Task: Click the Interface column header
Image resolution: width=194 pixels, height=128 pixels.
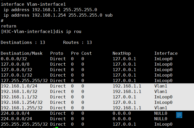Action: 166,53
